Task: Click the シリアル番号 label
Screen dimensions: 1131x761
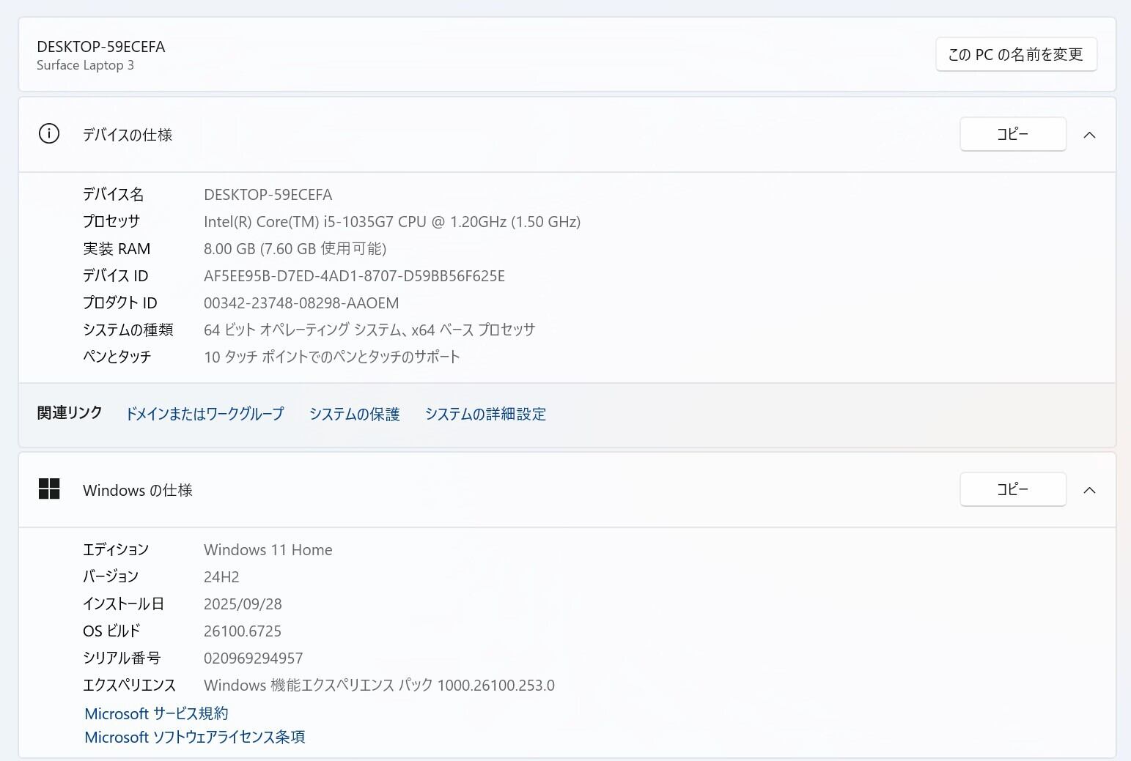Action: [x=122, y=658]
